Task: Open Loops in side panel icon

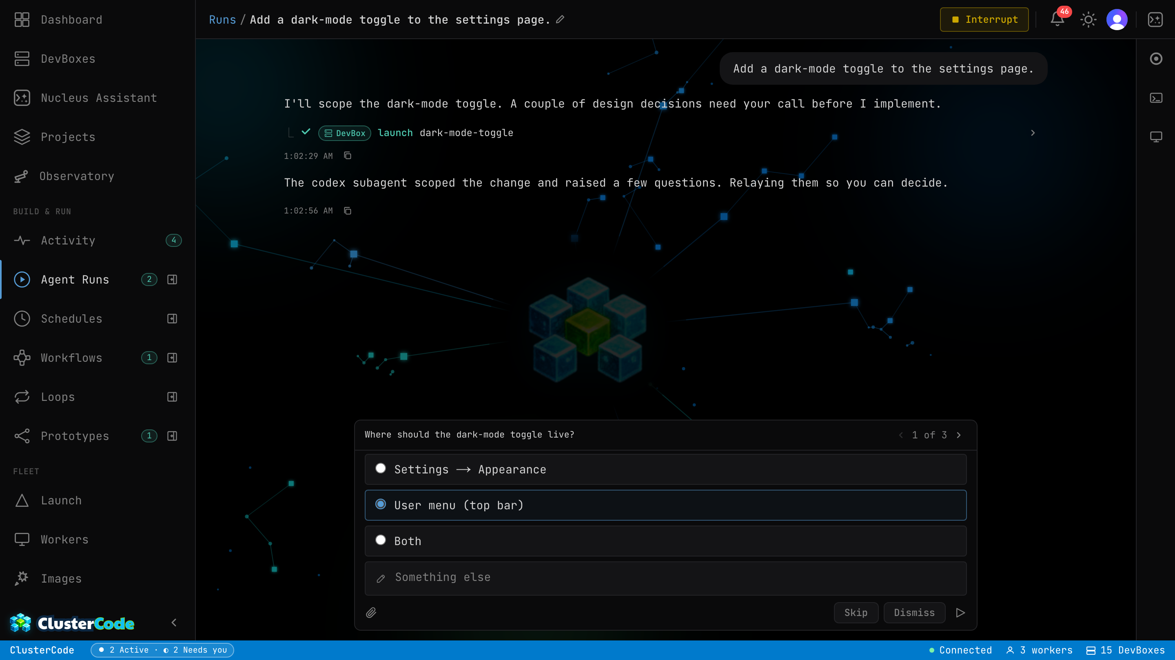Action: pos(172,397)
